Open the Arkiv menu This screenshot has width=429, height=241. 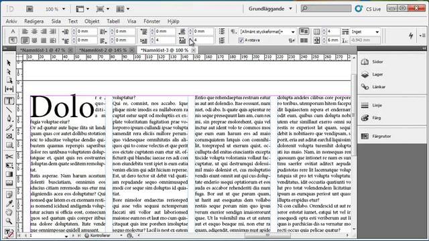[x=11, y=21]
